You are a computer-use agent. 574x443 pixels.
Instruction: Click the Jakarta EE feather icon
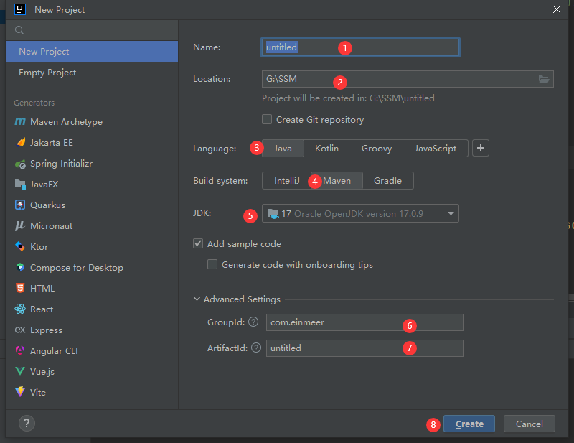click(21, 142)
